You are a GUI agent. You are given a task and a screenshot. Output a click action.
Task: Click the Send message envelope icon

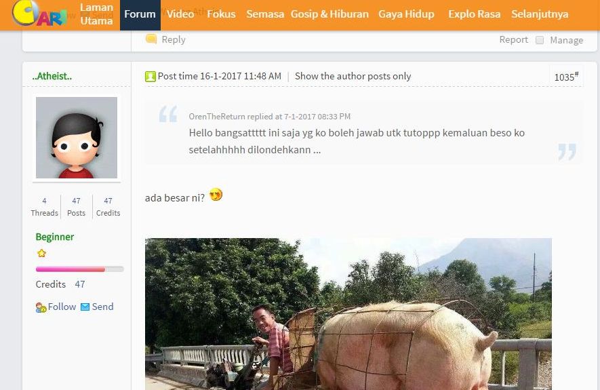pos(85,307)
